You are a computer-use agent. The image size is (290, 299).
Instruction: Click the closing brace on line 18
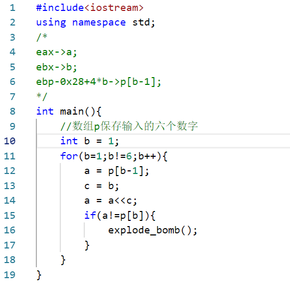(63, 260)
